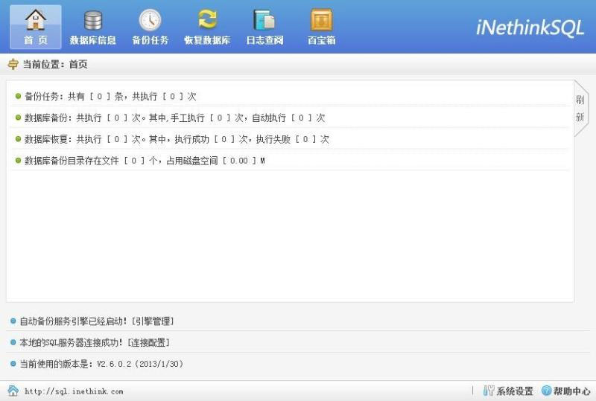The width and height of the screenshot is (596, 401).
Task: Open 帮助中心 help center
Action: (566, 391)
